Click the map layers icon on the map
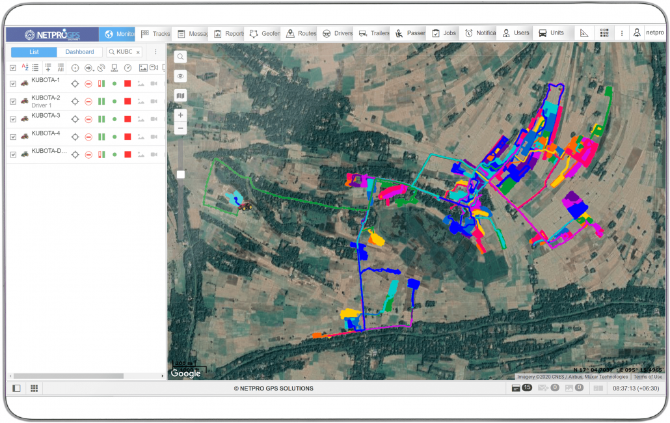Viewport: 670px width, 423px height. [x=180, y=96]
